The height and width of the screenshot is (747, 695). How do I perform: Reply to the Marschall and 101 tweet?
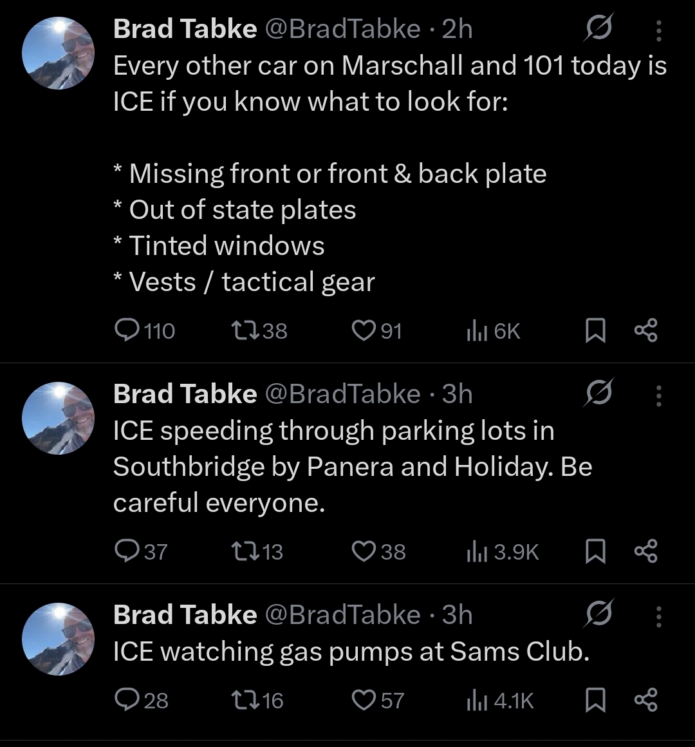124,330
